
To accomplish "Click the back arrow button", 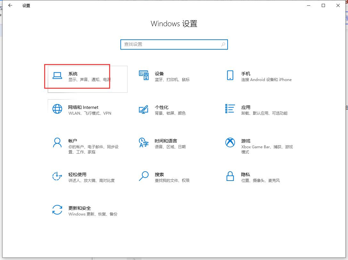I will click(10, 5).
